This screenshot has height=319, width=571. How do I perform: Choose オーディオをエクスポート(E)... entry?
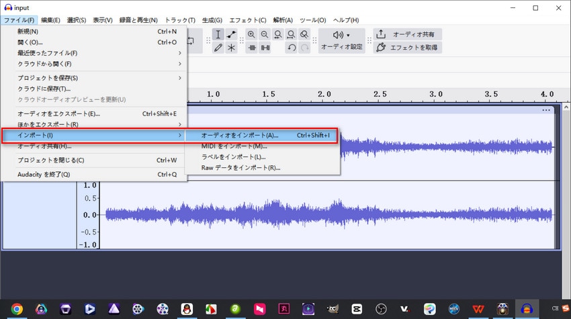94,113
